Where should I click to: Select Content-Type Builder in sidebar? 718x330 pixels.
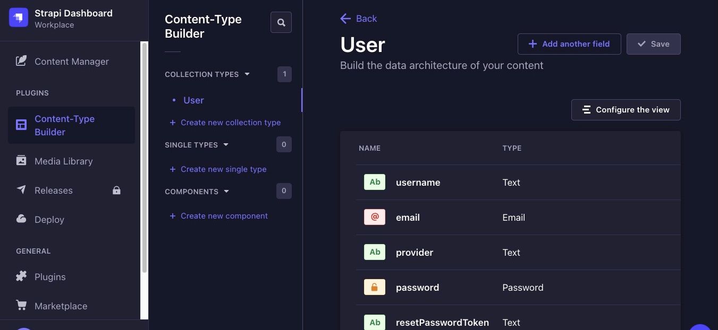coord(71,125)
